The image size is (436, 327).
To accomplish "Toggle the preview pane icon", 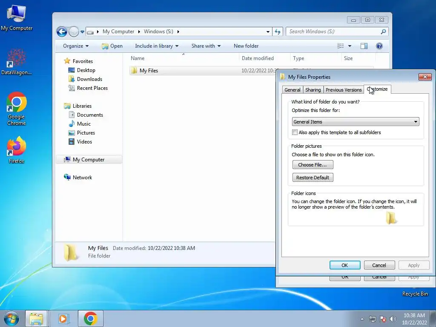I will [364, 46].
